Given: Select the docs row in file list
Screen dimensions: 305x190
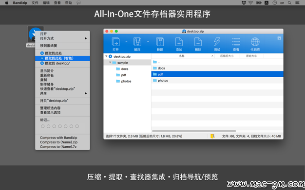Looking at the screenshot, I should coord(217,68).
